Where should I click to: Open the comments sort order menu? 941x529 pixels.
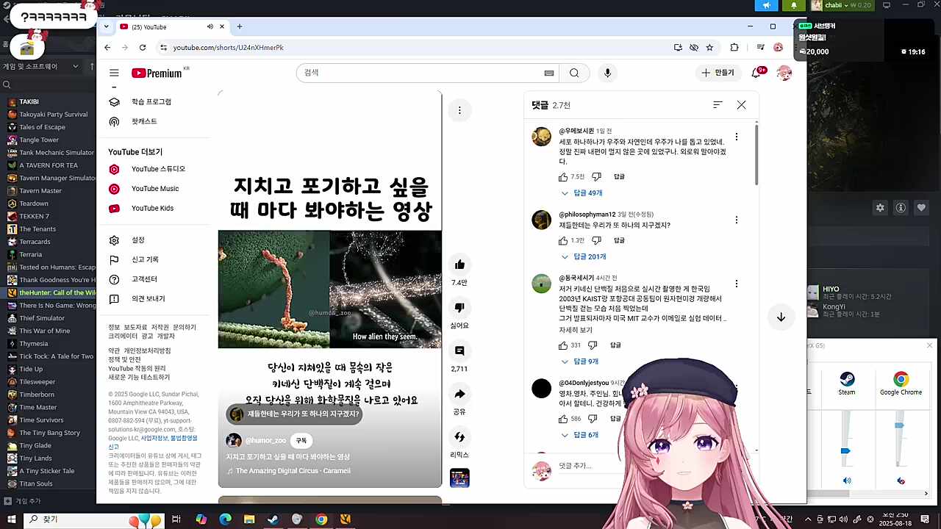[x=718, y=105]
